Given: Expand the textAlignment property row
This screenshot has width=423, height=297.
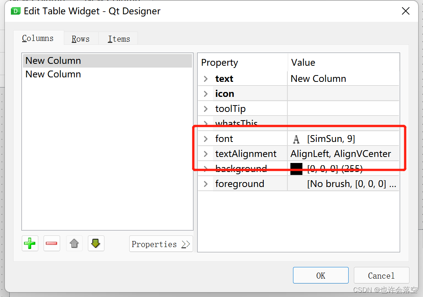Looking at the screenshot, I should click(x=205, y=154).
